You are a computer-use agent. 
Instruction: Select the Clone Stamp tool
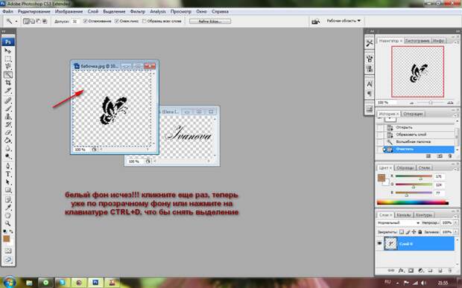[8, 117]
